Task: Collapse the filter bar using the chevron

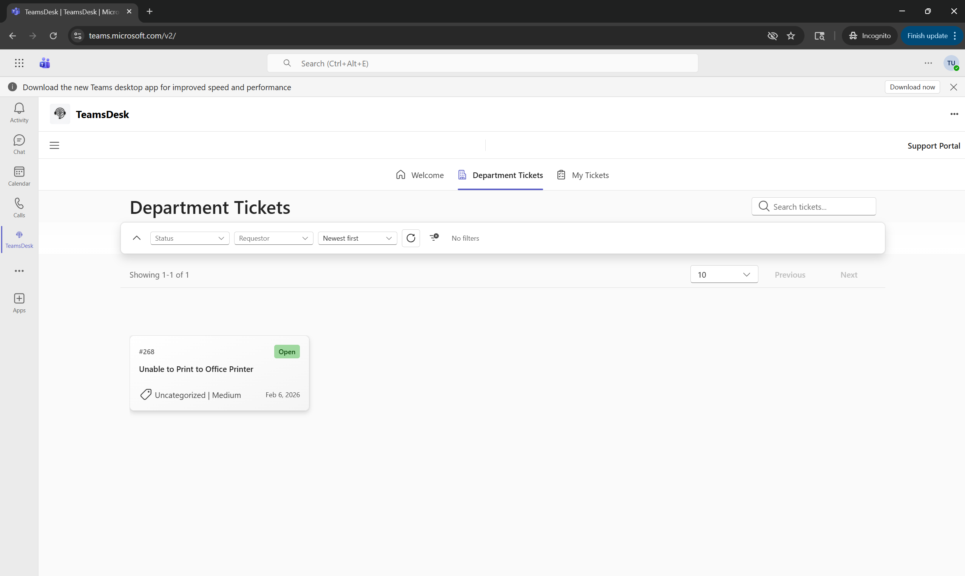Action: 136,238
